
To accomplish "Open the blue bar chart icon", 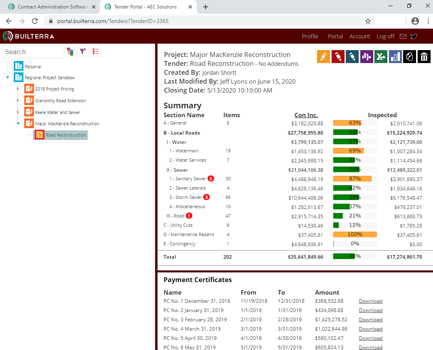I will (x=395, y=57).
